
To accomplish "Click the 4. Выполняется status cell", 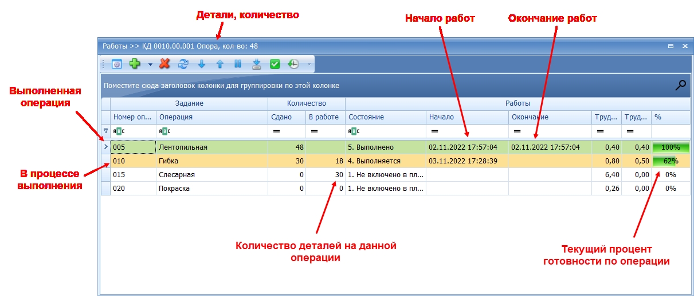I will (x=386, y=161).
